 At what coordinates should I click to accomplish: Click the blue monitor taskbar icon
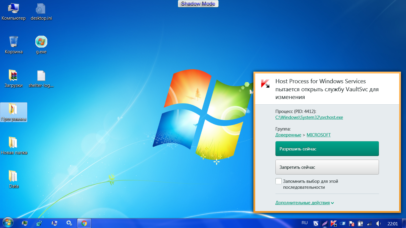pyautogui.click(x=54, y=223)
